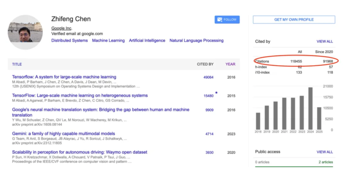View the 4714 citations list

(x=210, y=134)
